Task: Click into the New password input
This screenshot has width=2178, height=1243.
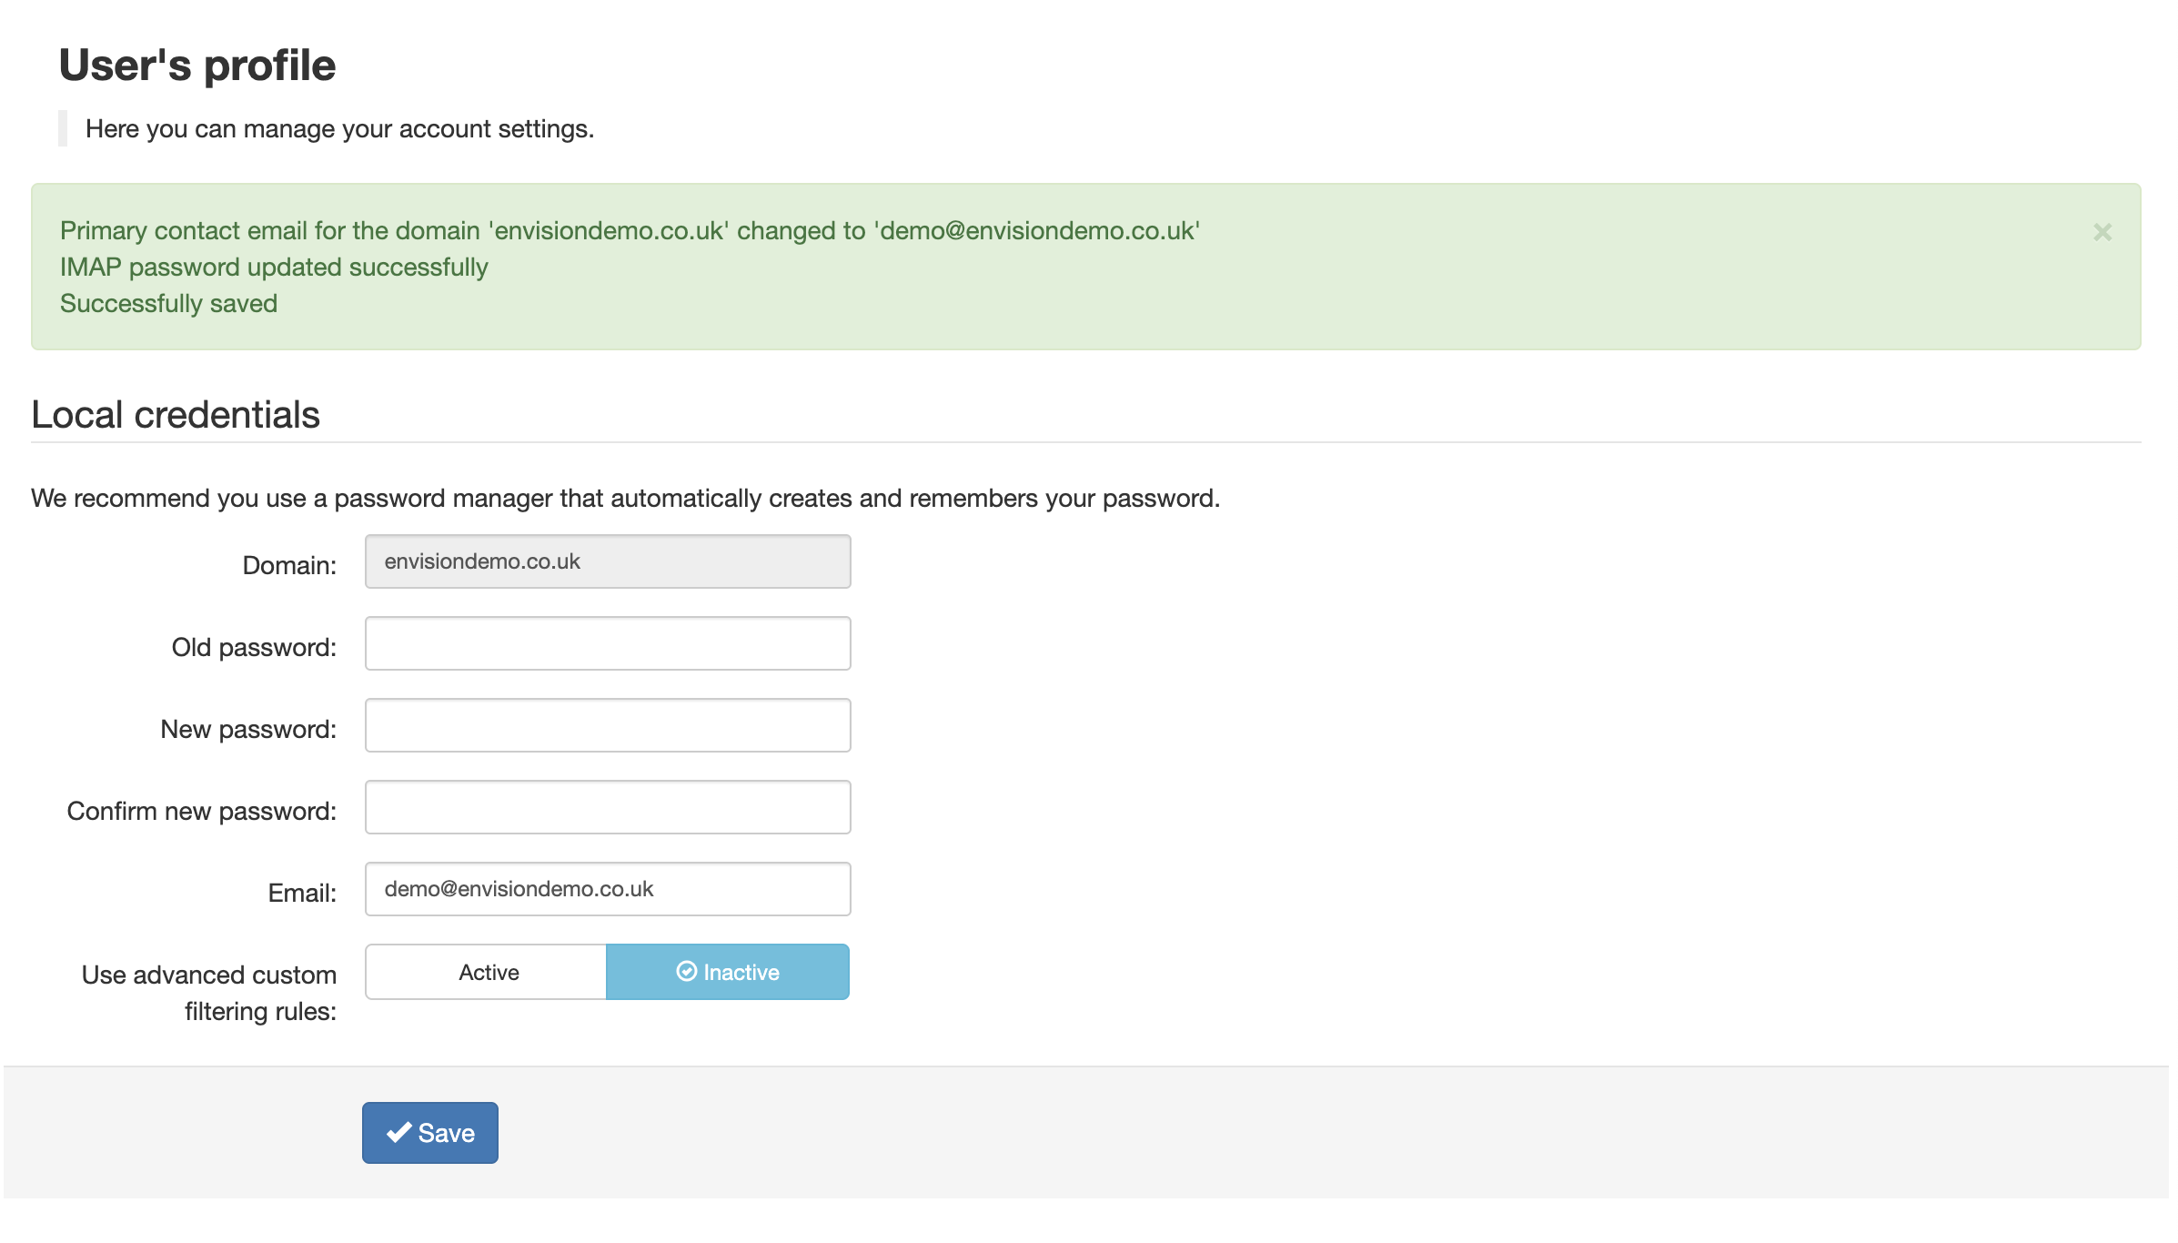Action: pyautogui.click(x=608, y=725)
